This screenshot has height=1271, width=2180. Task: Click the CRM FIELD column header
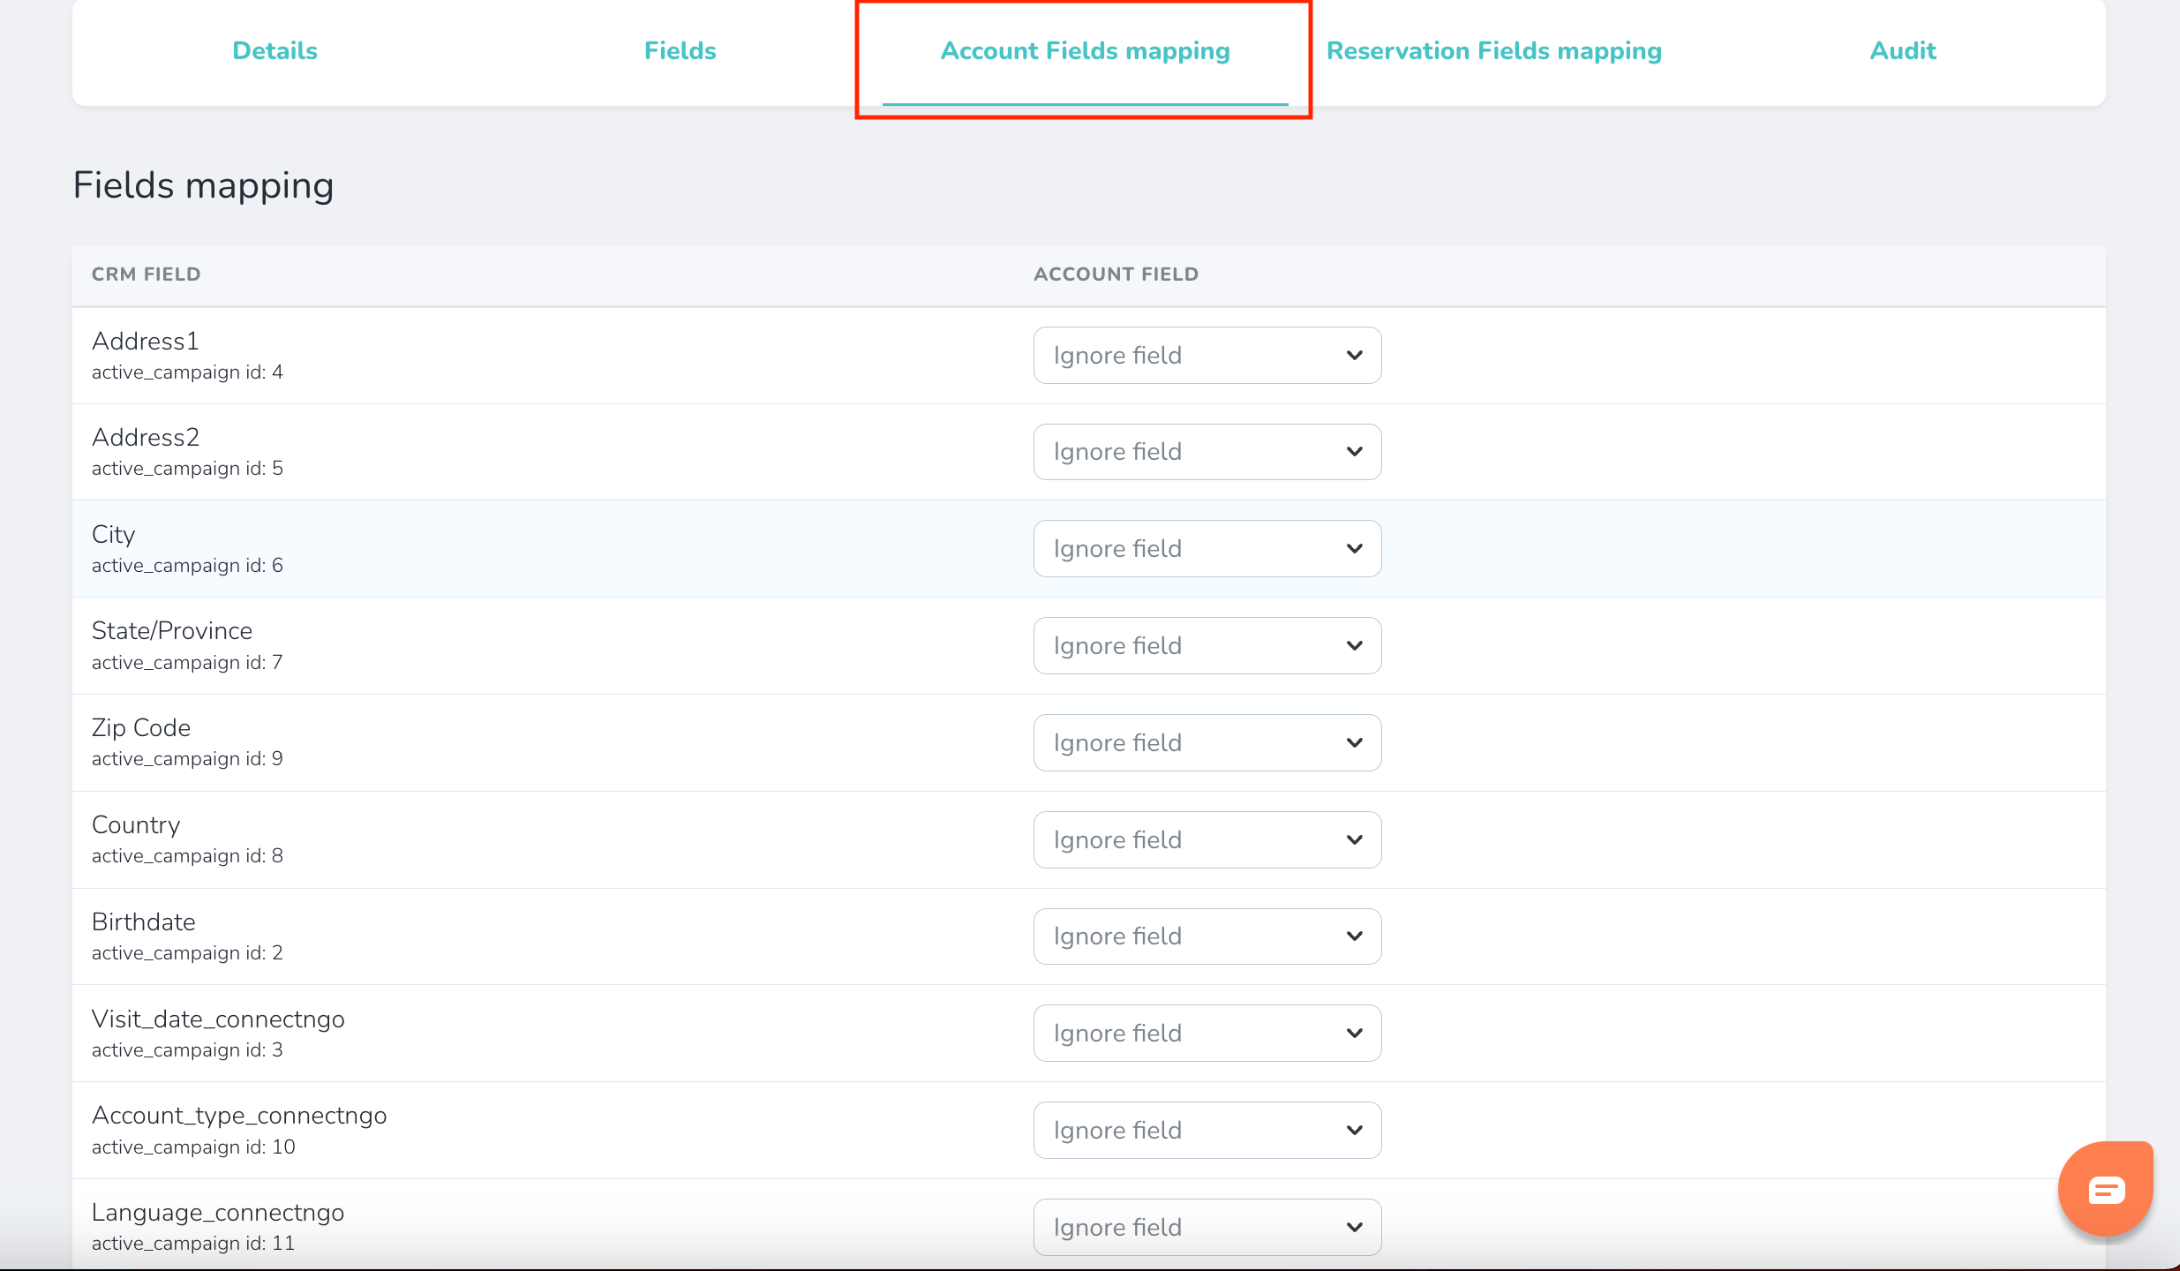(x=147, y=275)
